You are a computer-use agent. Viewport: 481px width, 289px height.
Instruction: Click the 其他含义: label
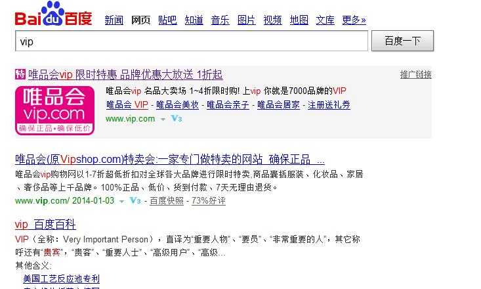(x=33, y=265)
